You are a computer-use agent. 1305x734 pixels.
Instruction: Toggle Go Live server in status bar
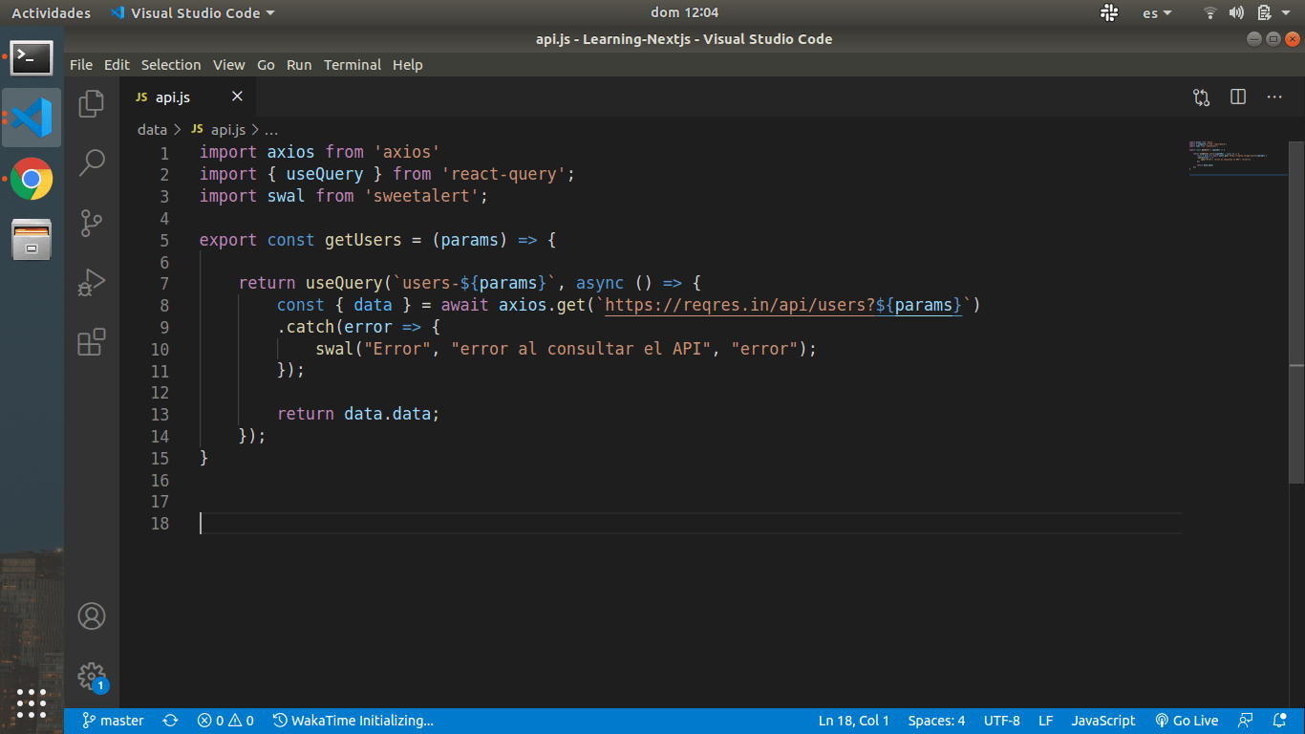1187,721
